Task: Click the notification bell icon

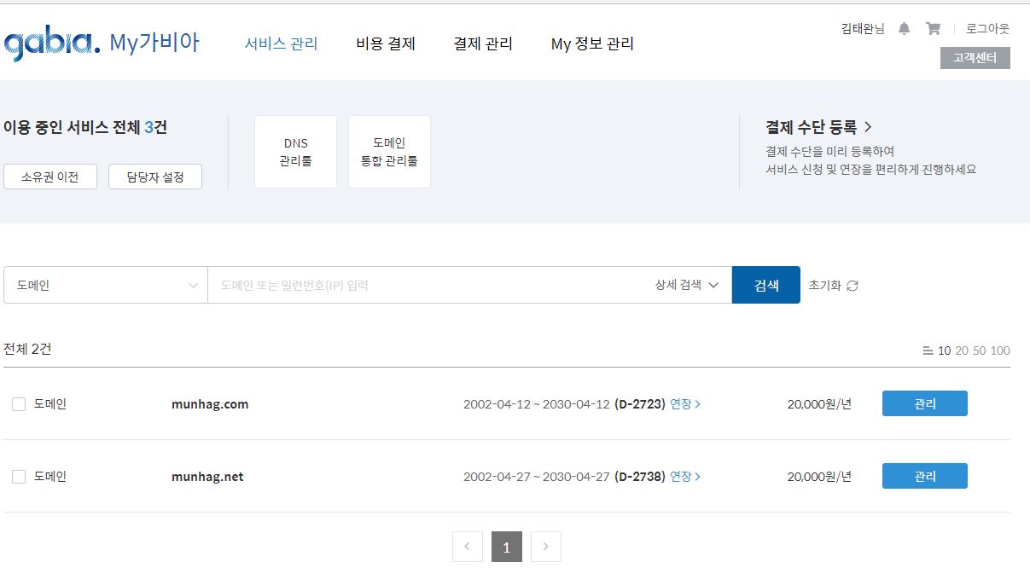Action: point(905,29)
